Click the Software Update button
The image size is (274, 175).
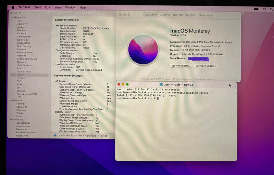click(x=206, y=66)
